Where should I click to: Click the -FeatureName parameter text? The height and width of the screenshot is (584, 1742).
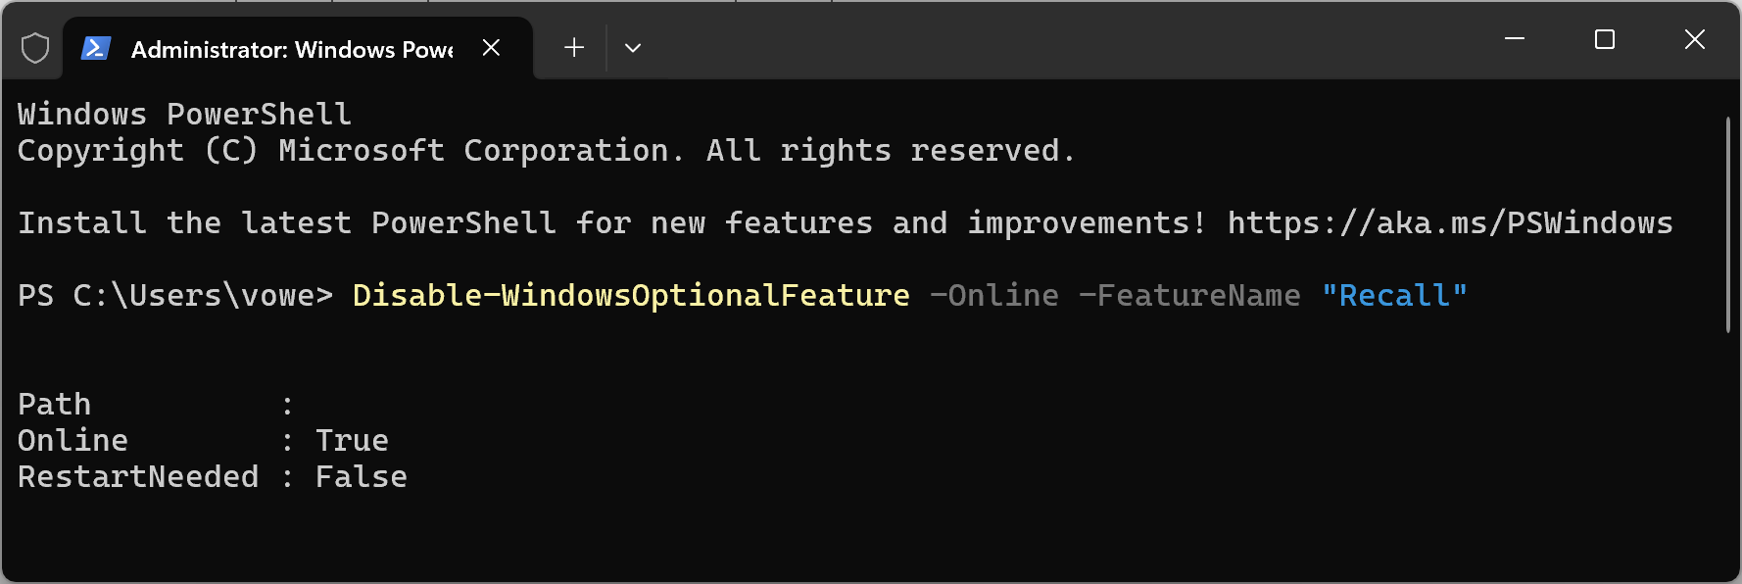[1189, 296]
